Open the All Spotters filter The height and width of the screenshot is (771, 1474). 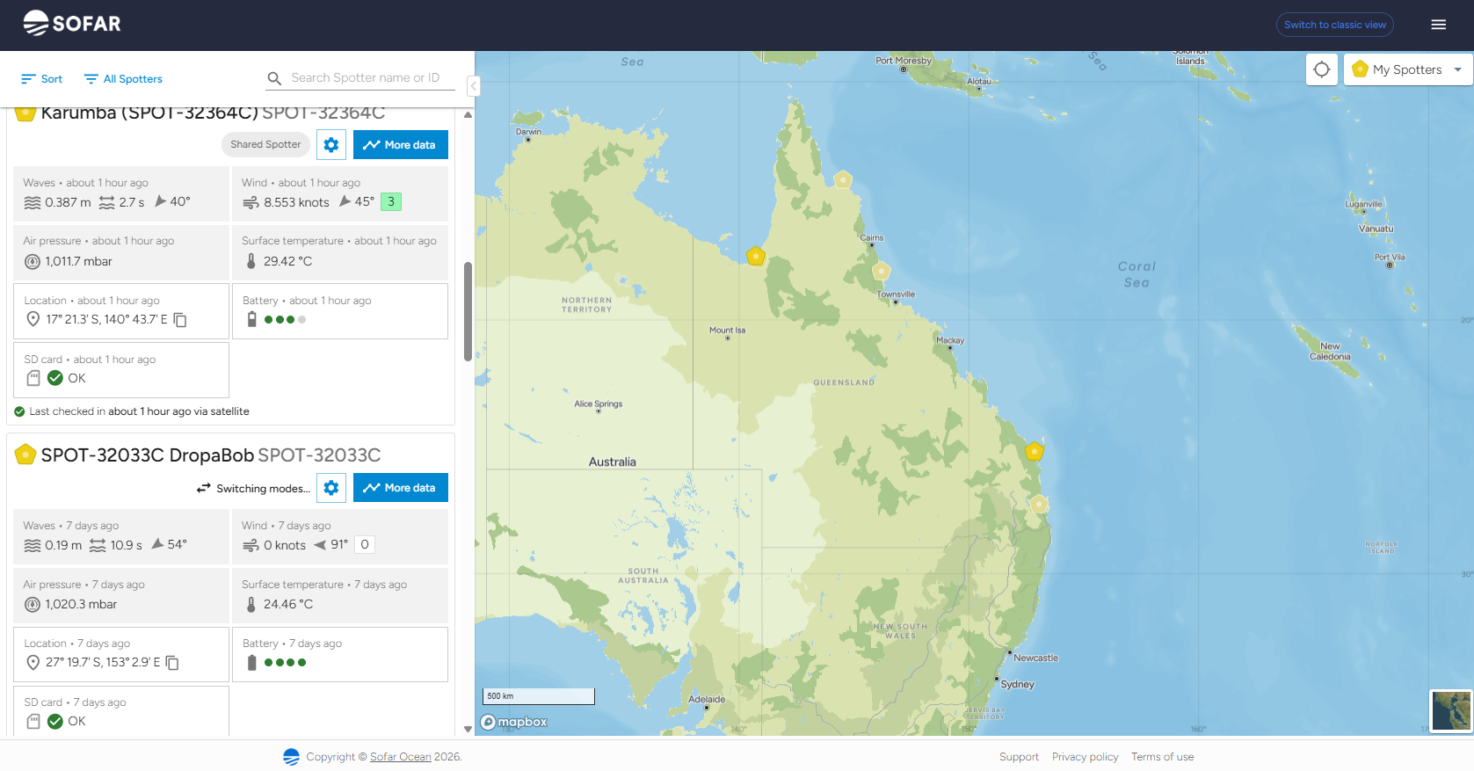tap(123, 79)
